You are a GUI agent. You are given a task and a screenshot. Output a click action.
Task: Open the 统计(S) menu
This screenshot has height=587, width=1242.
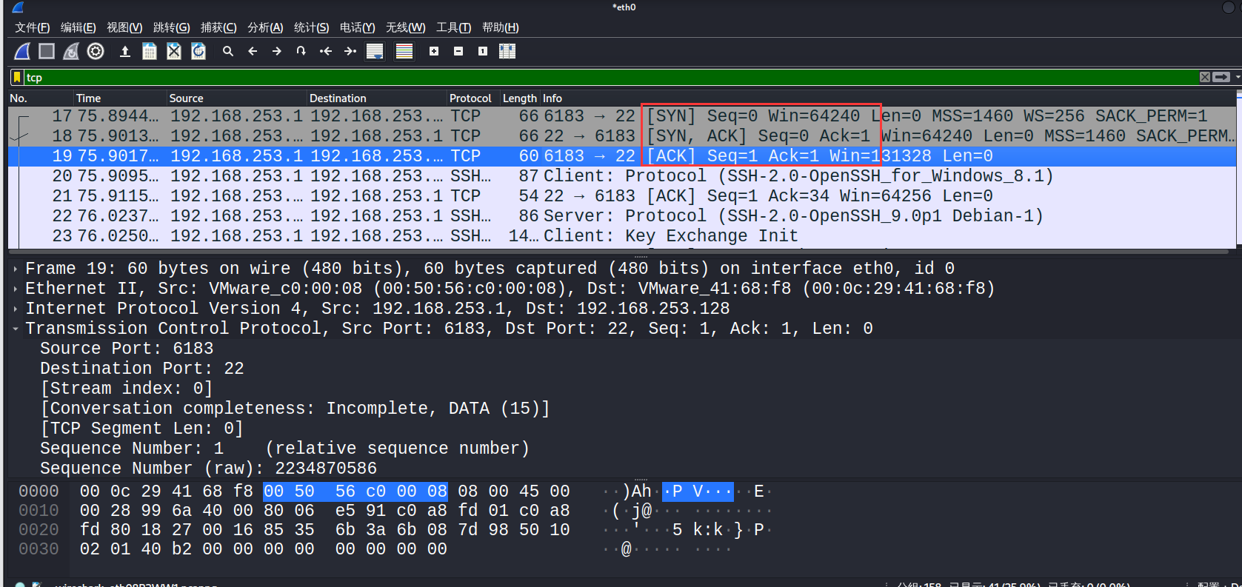pyautogui.click(x=312, y=27)
